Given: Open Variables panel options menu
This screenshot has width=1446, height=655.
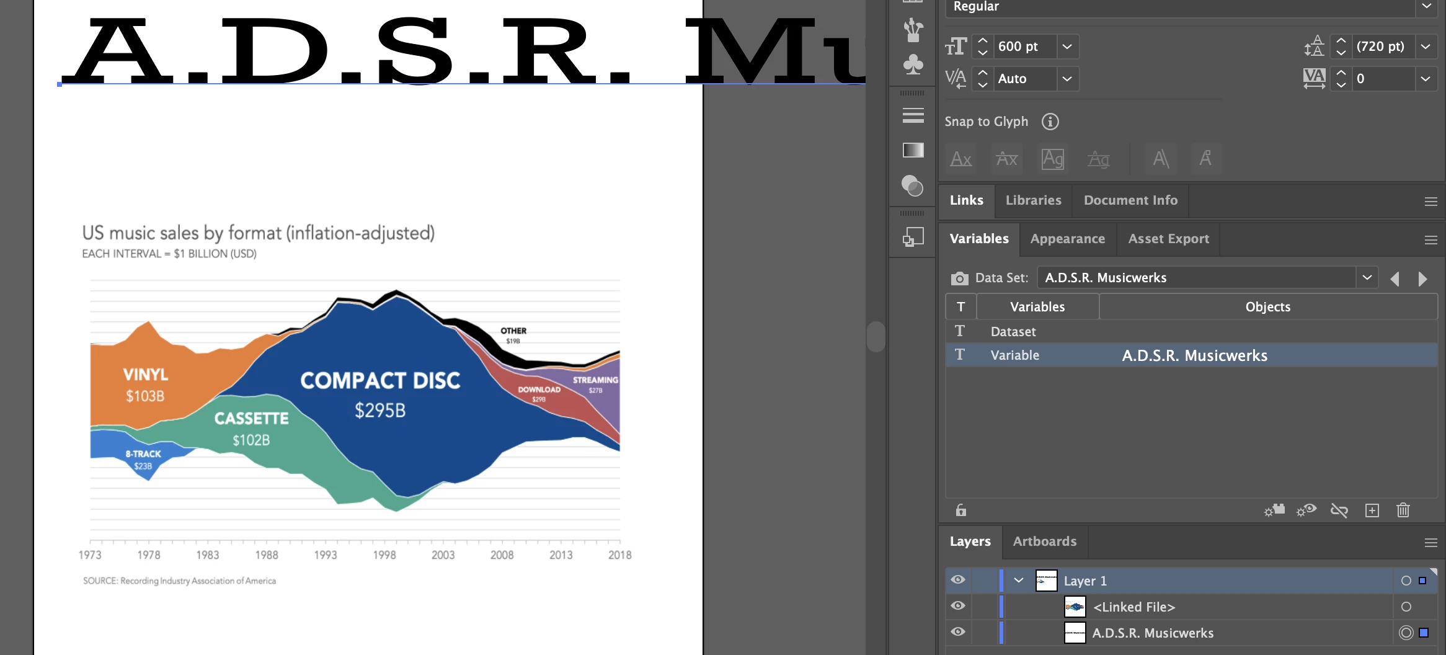Looking at the screenshot, I should pos(1430,240).
